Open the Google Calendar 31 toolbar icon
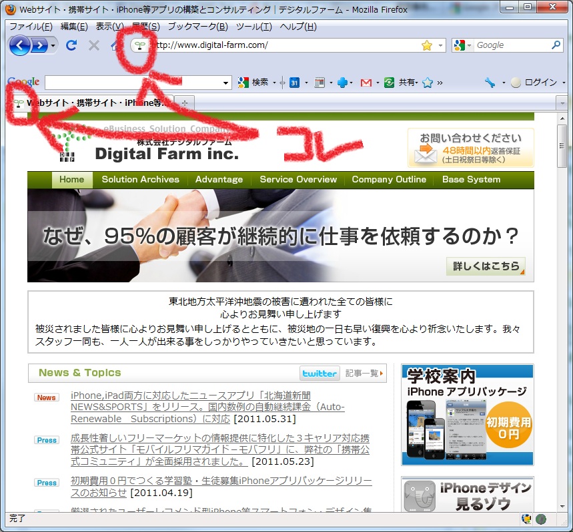Image resolution: width=573 pixels, height=532 pixels. click(x=294, y=83)
